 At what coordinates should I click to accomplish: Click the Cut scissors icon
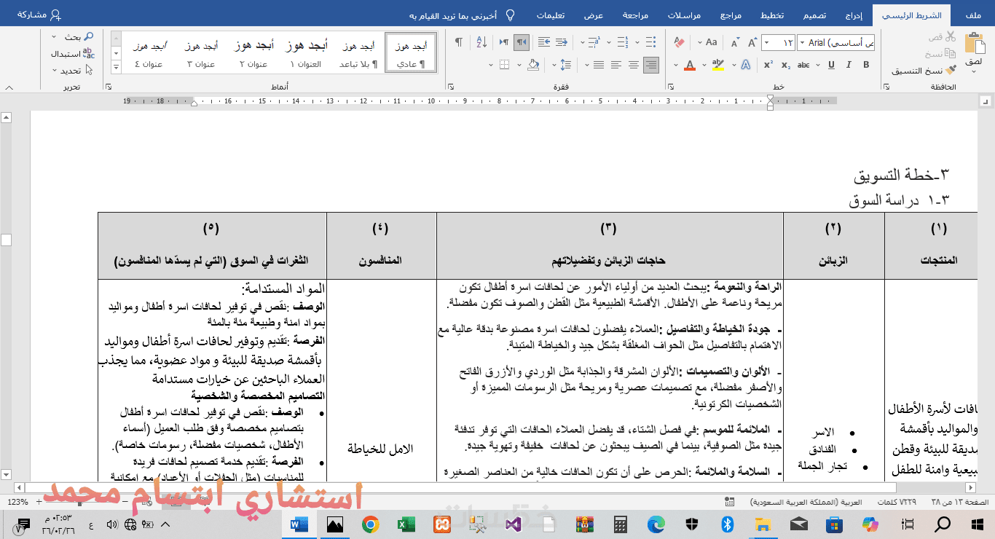pos(949,36)
